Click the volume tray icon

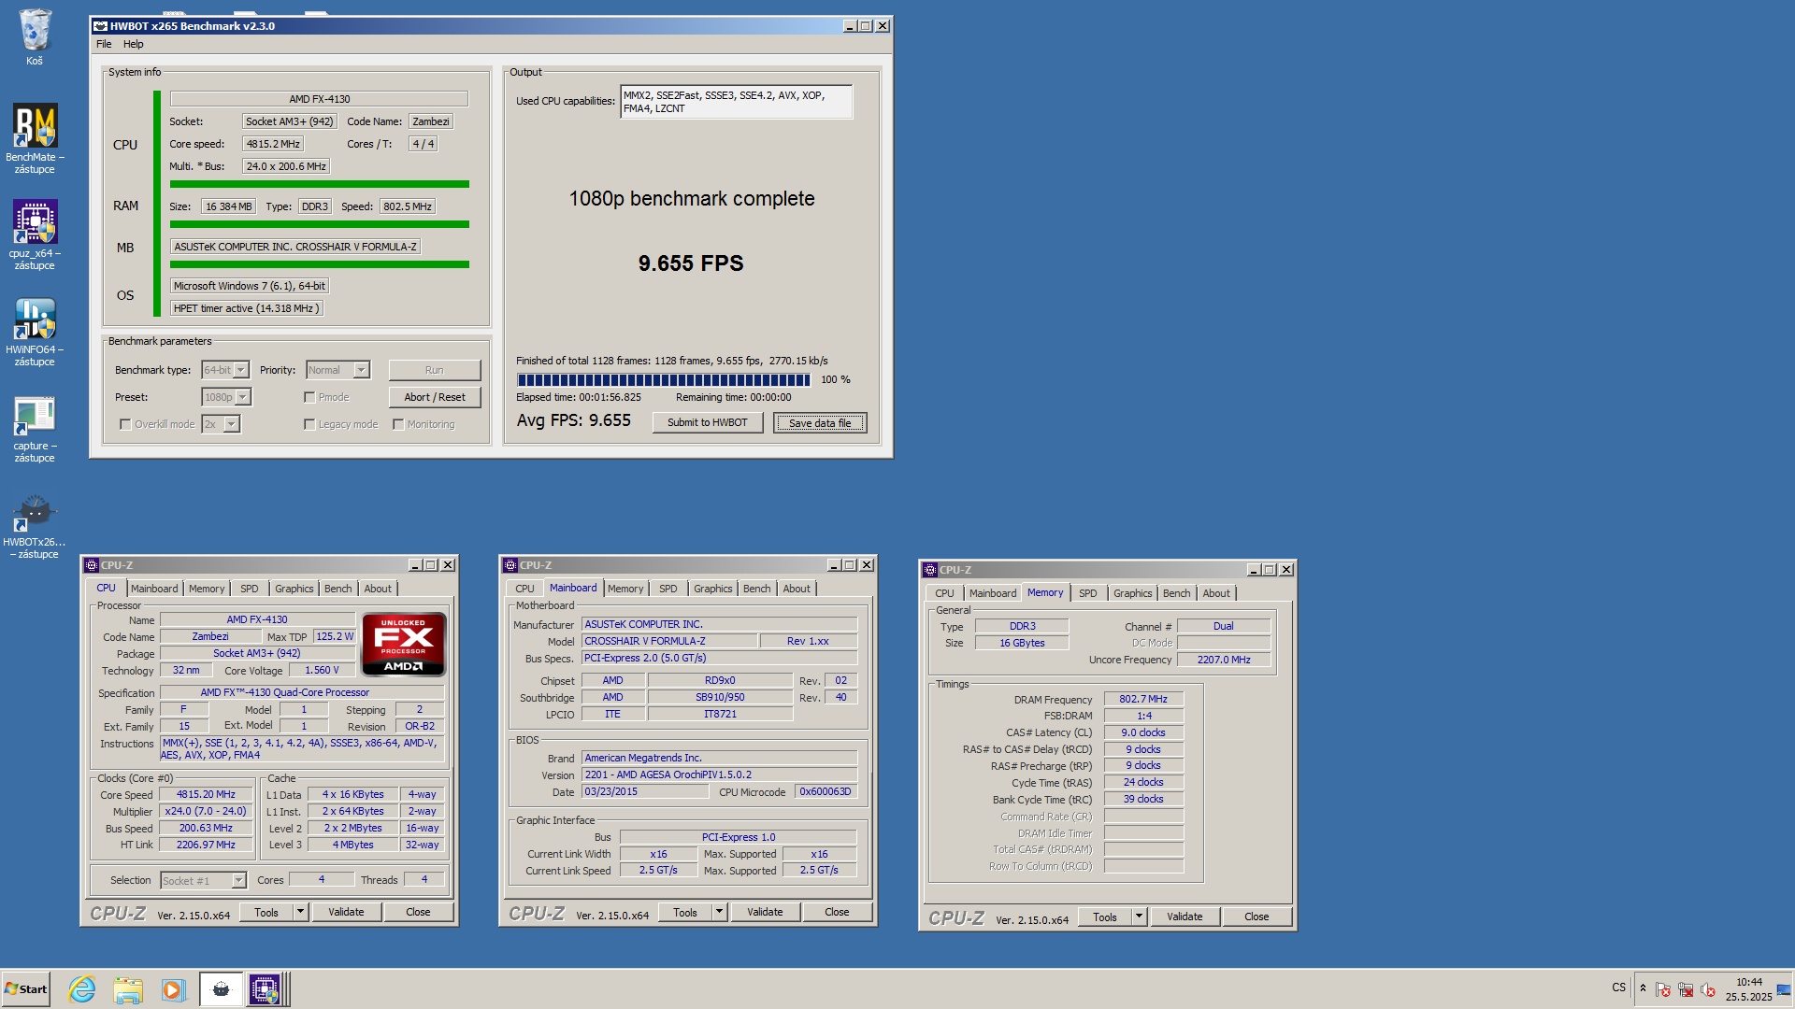pyautogui.click(x=1708, y=989)
